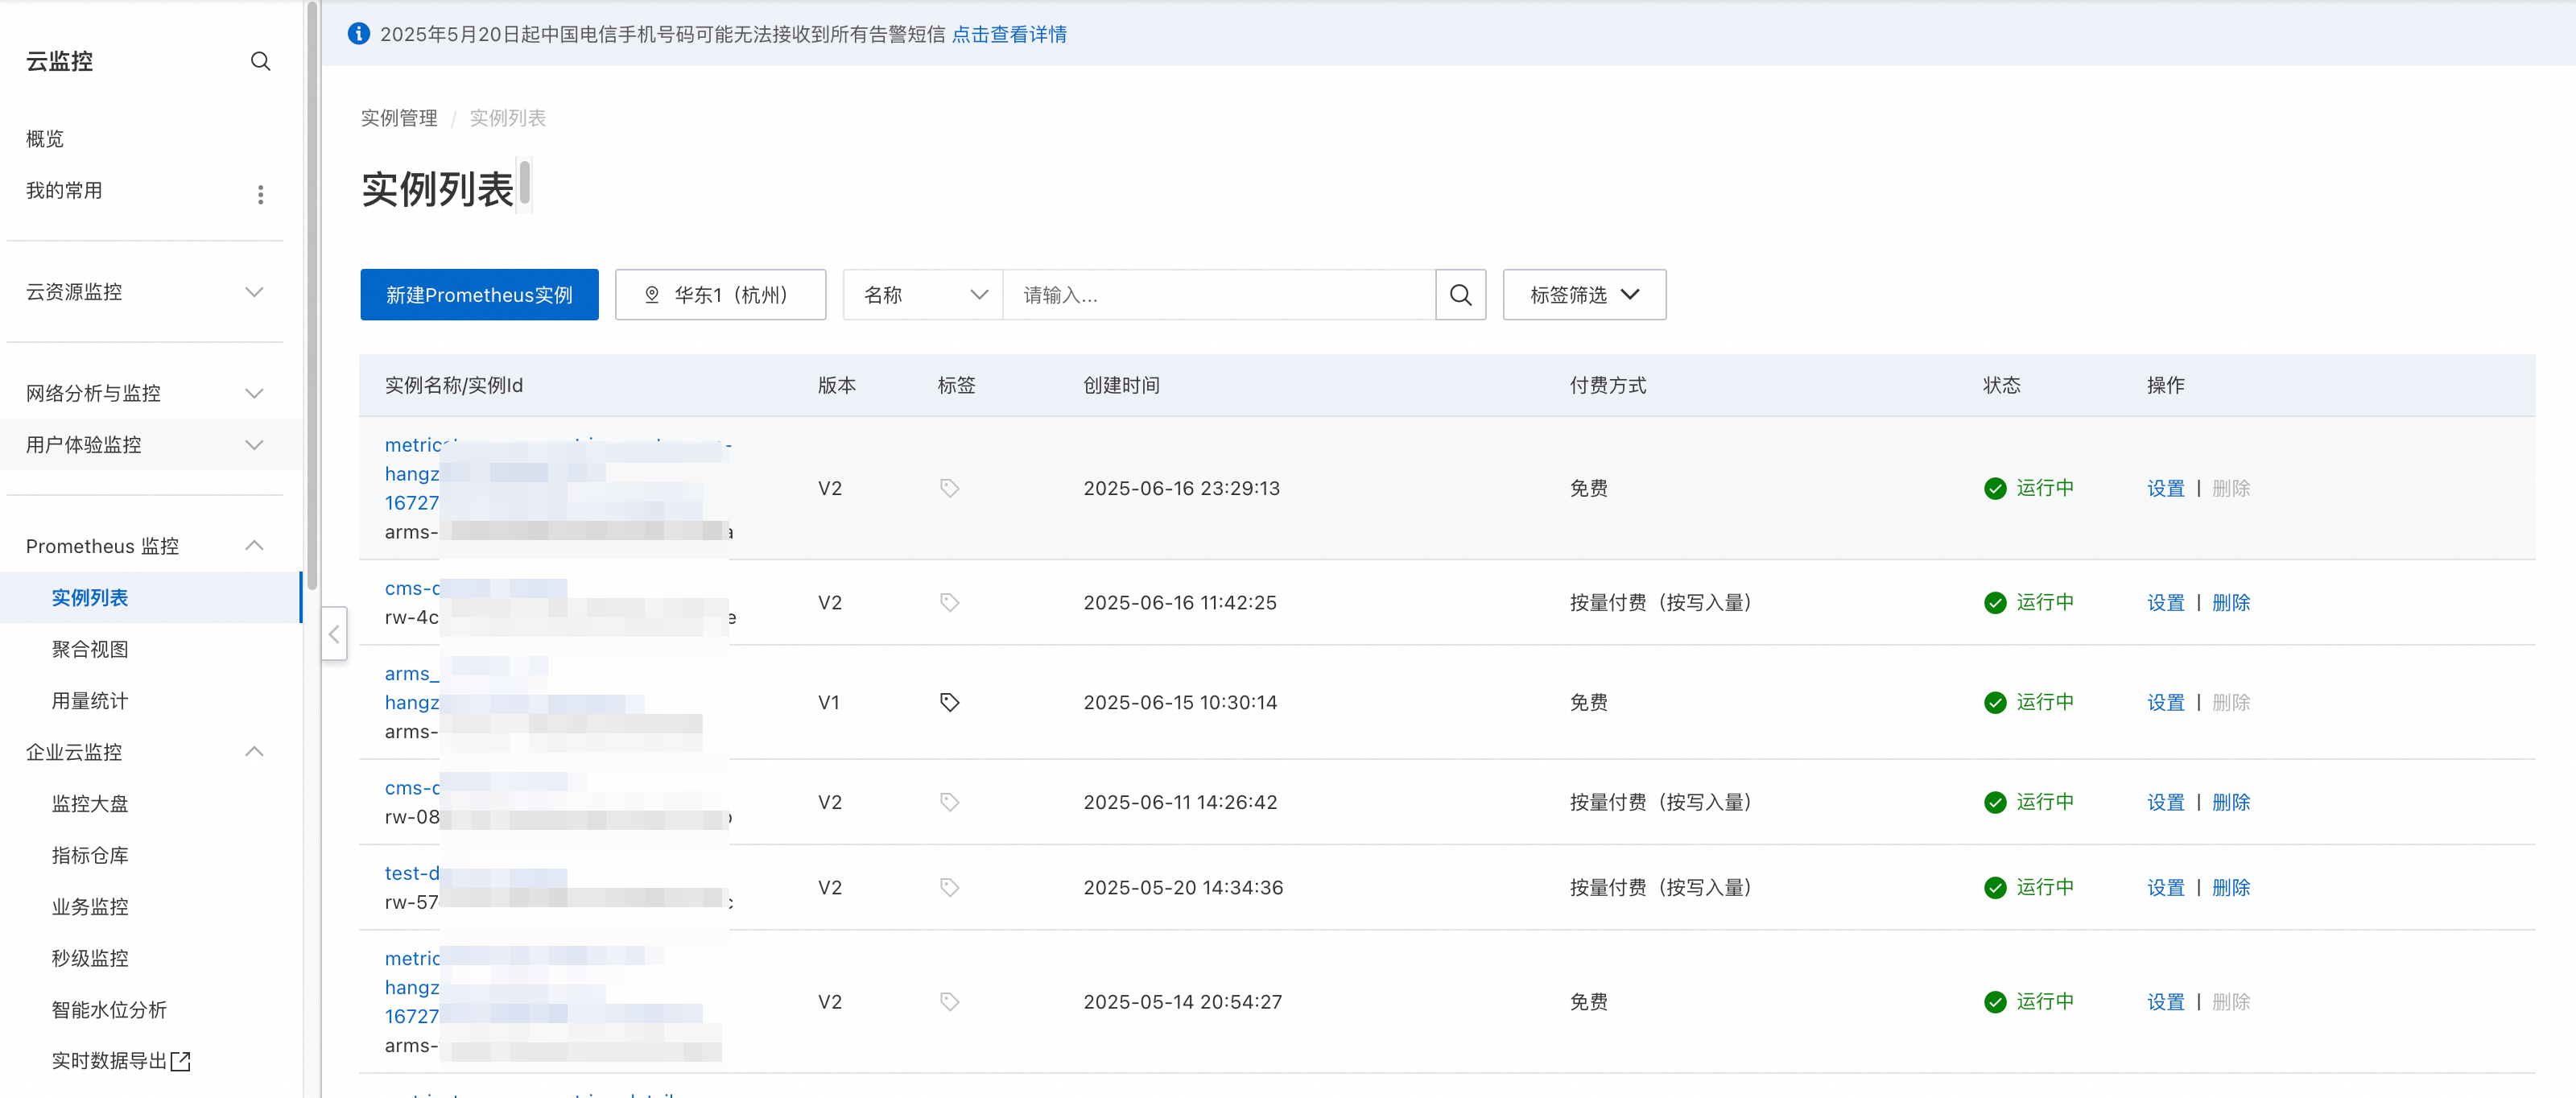Image resolution: width=2576 pixels, height=1098 pixels.
Task: Collapse the sidebar using the arrow handle
Action: [334, 633]
